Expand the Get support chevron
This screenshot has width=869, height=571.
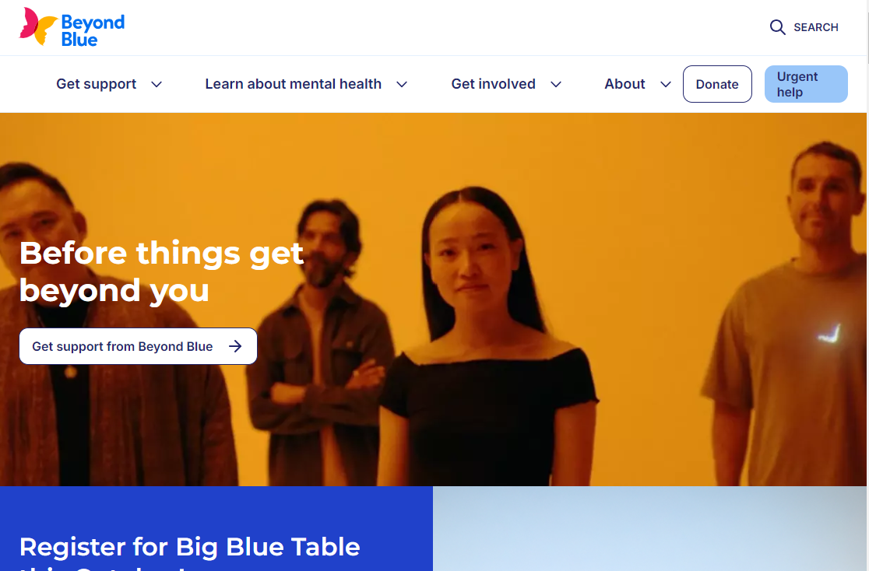click(x=157, y=84)
